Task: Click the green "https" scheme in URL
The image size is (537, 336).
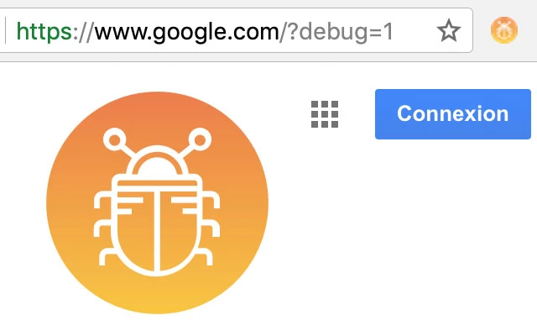Action: pos(44,32)
